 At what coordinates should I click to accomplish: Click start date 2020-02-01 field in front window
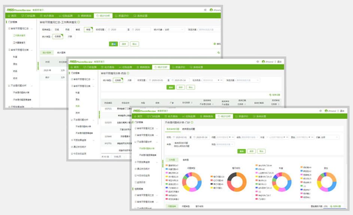tap(180, 137)
